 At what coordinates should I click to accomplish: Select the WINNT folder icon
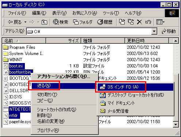point(5,60)
